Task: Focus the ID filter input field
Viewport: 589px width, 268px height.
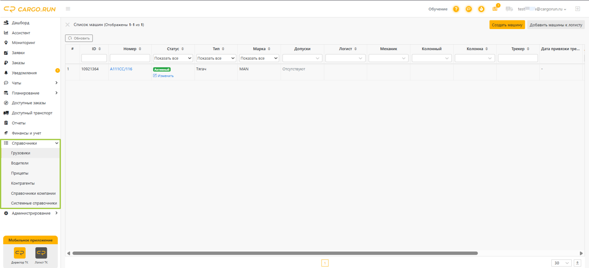Action: click(94, 58)
